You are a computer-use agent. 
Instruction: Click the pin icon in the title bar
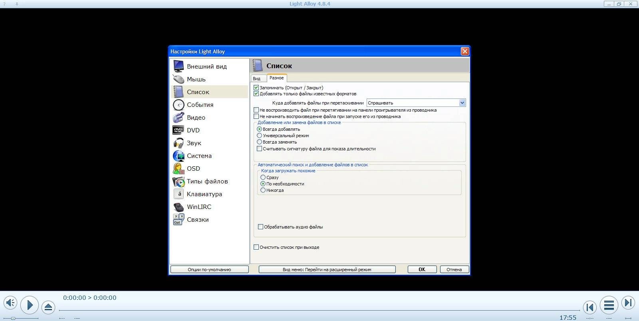[17, 4]
